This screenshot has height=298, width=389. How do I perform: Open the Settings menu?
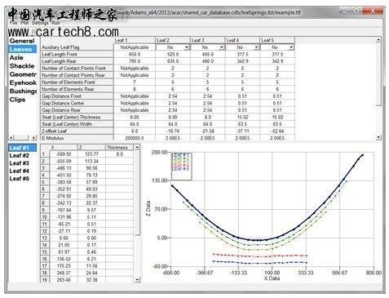tap(40, 23)
